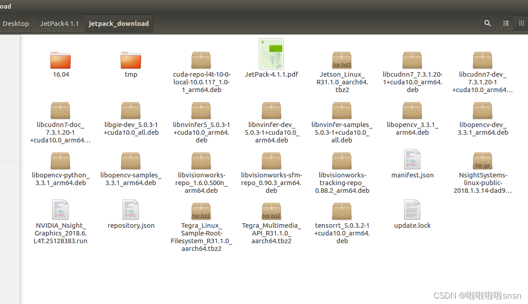Select the libvisionworks-repo_1.6.0.500n package icon
Image resolution: width=528 pixels, height=304 pixels.
pyautogui.click(x=201, y=161)
